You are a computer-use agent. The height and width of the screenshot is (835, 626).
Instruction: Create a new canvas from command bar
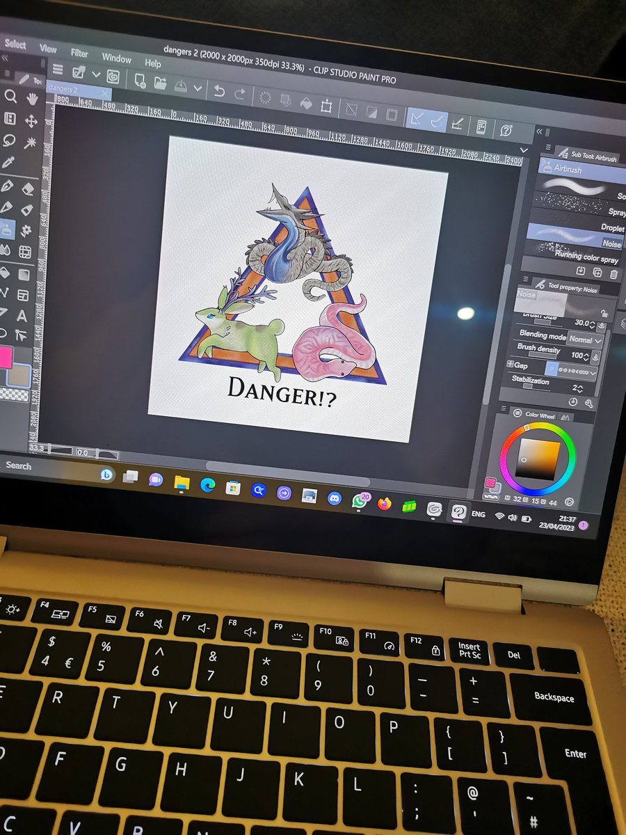pyautogui.click(x=139, y=79)
